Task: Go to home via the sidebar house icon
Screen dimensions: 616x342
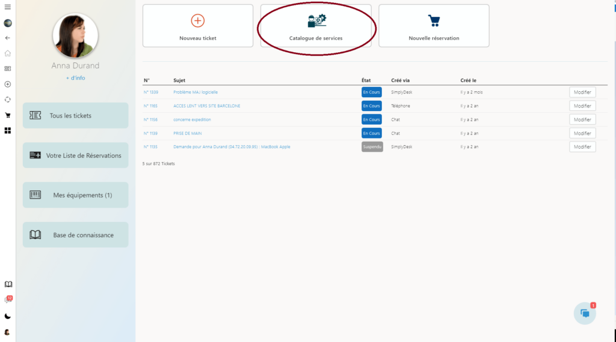Action: (8, 53)
